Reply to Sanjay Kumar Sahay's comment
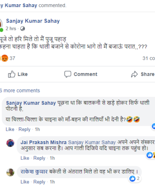 [24, 129]
